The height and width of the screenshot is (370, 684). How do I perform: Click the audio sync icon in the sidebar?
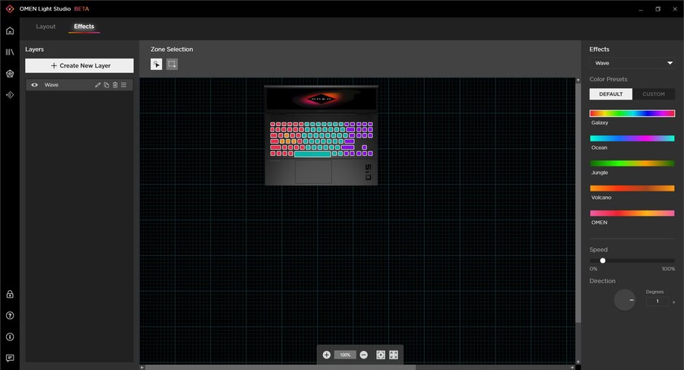(x=10, y=95)
